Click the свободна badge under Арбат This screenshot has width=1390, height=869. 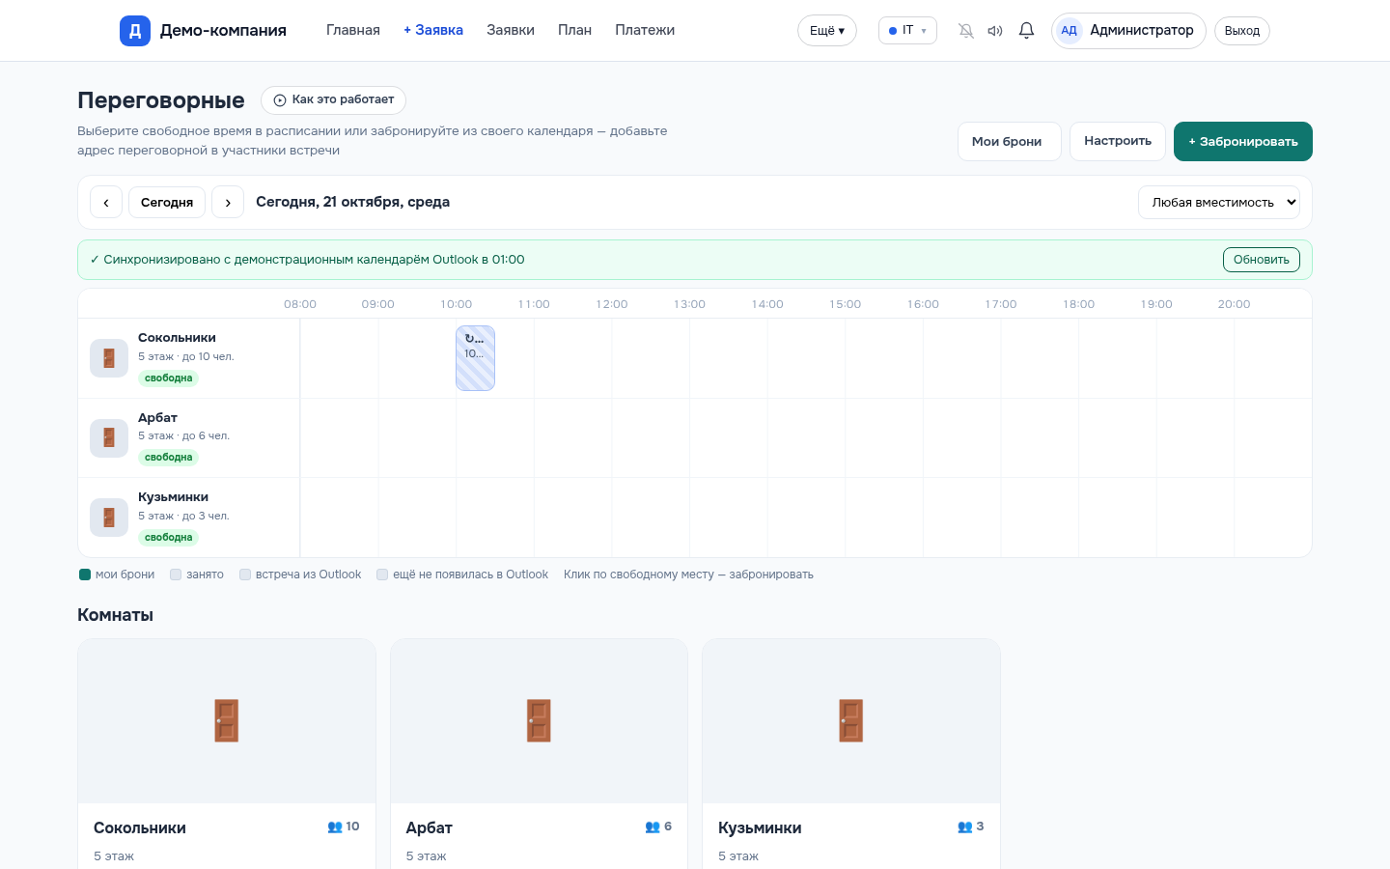tap(169, 458)
